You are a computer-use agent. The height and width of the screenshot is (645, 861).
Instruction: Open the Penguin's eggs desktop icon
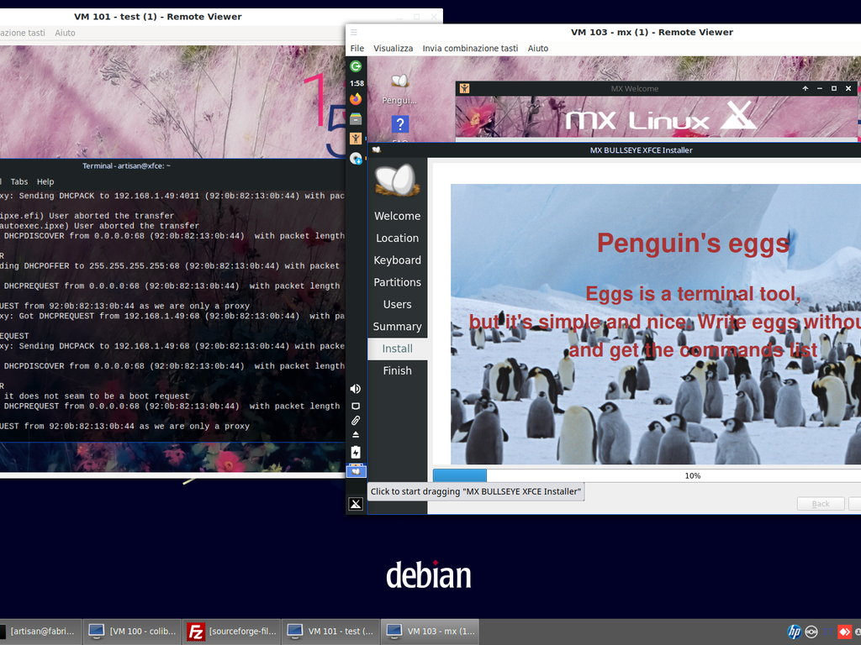click(399, 88)
